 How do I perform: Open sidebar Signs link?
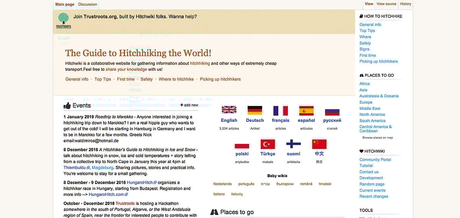coord(365,49)
